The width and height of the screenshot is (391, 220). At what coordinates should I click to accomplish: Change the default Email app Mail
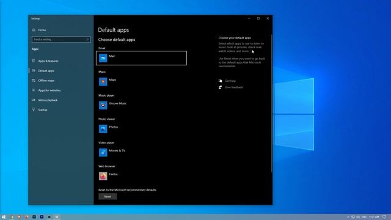click(x=141, y=58)
